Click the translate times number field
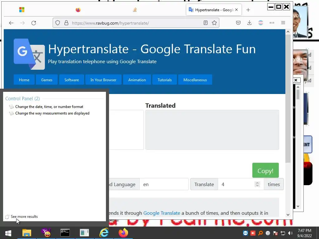The height and width of the screenshot is (239, 319). click(241, 184)
